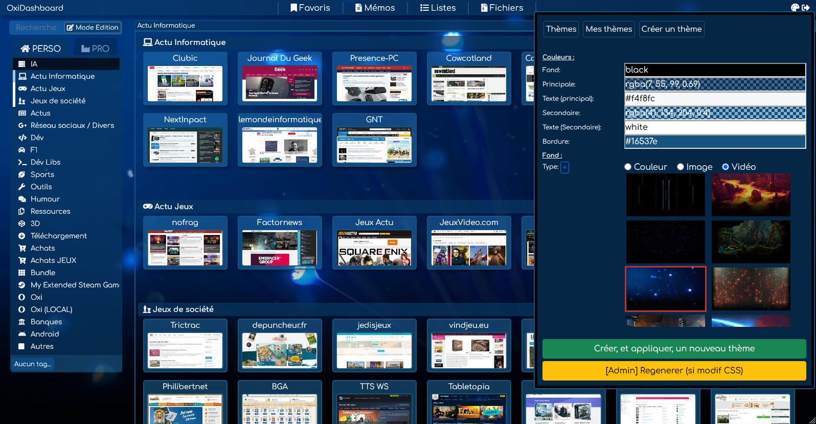The image size is (816, 424).
Task: Open the Mémos menu
Action: pyautogui.click(x=375, y=8)
